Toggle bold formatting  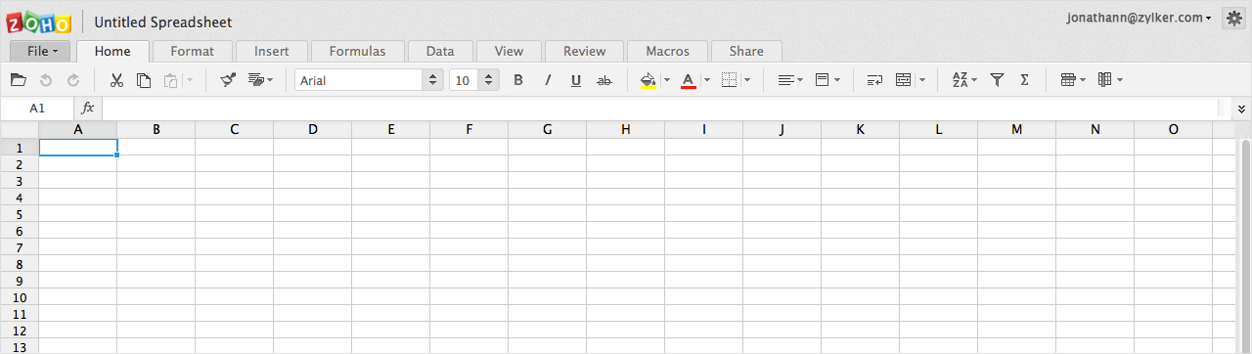coord(518,80)
